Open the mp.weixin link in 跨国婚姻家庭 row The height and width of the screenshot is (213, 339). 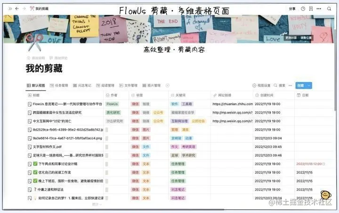pos(233,113)
